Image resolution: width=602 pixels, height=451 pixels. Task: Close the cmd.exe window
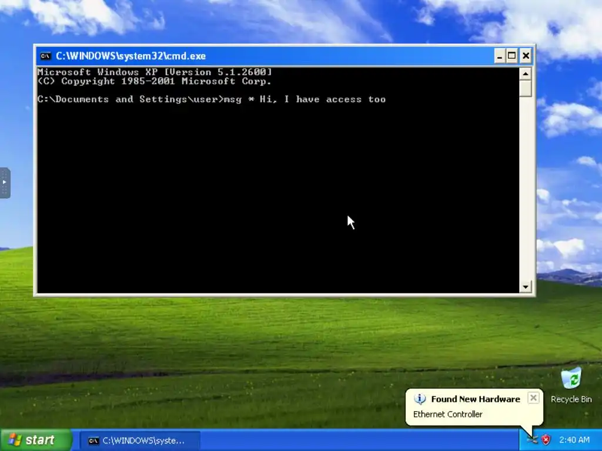pos(526,56)
